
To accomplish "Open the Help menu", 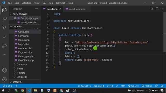I will pos(70,3).
